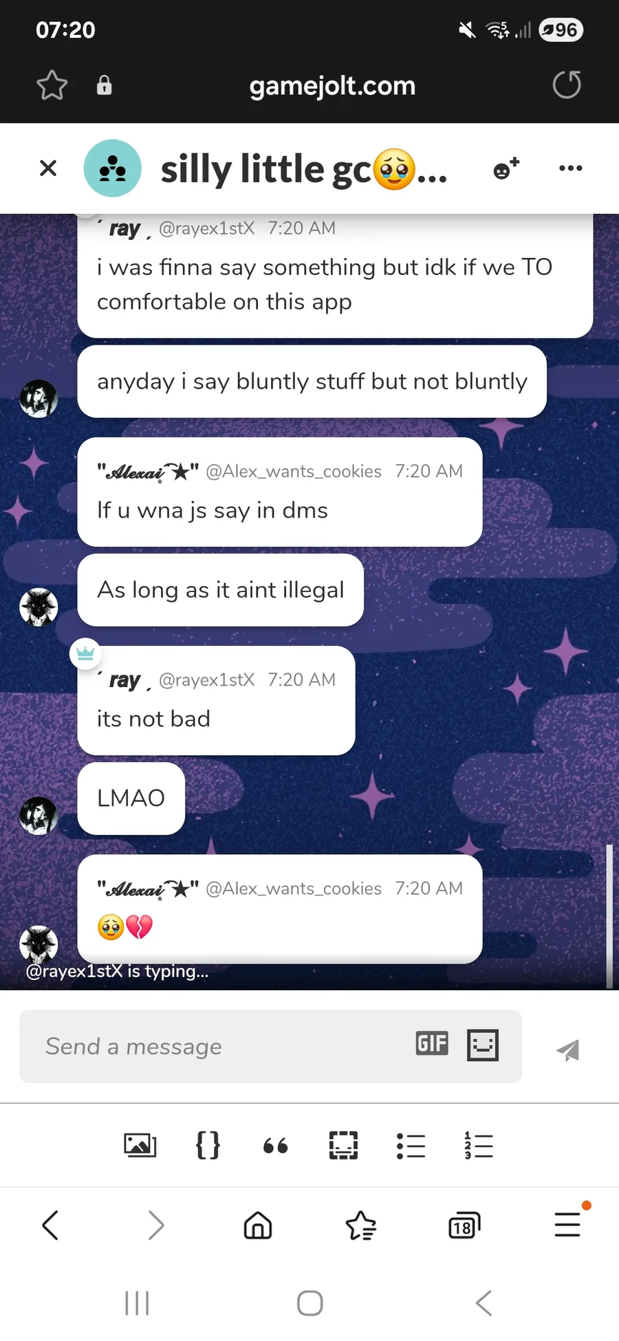Close the silly little gc chat

pos(48,168)
